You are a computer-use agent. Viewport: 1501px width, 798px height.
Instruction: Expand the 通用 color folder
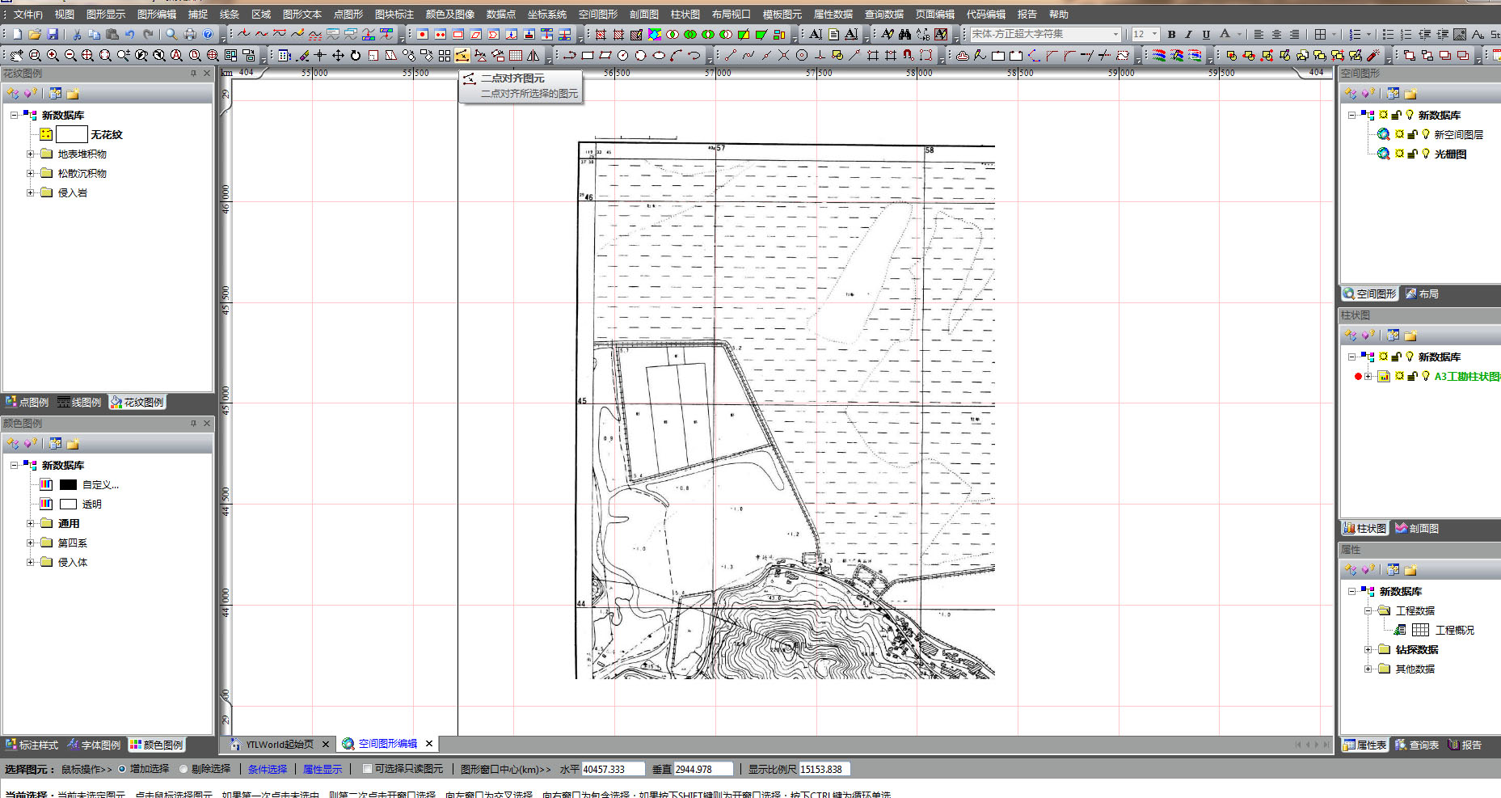click(31, 523)
